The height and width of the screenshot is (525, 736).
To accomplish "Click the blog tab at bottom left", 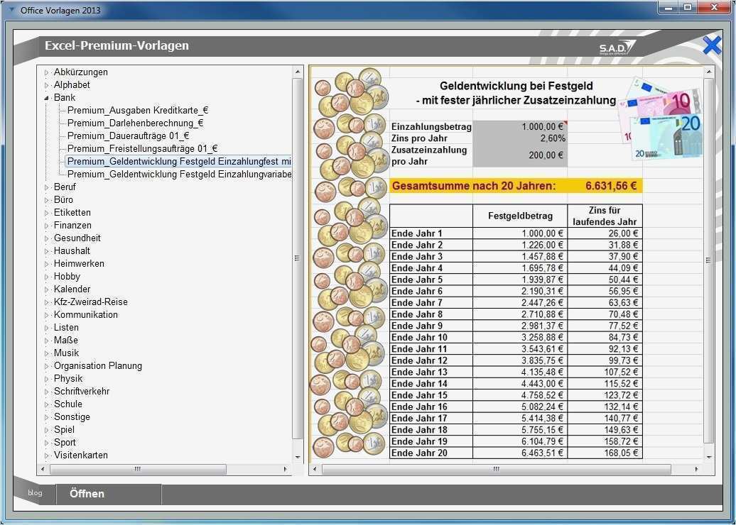I will click(x=35, y=492).
